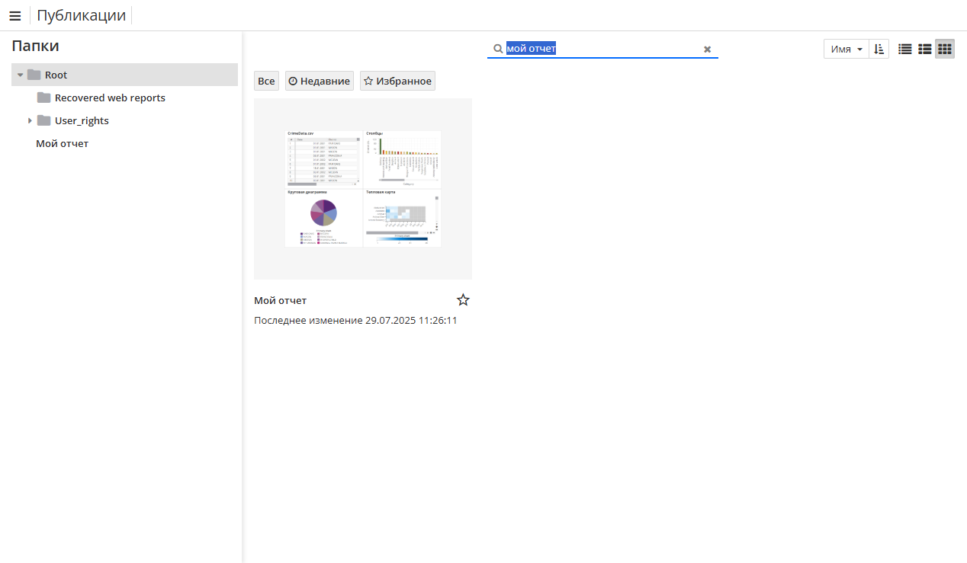
Task: Open the 'Имя' sort dropdown
Action: (847, 49)
